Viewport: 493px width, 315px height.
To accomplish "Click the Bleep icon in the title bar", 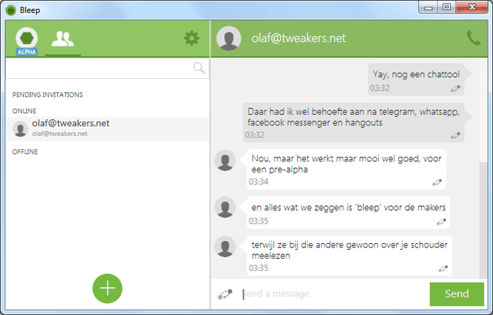I will [x=11, y=10].
